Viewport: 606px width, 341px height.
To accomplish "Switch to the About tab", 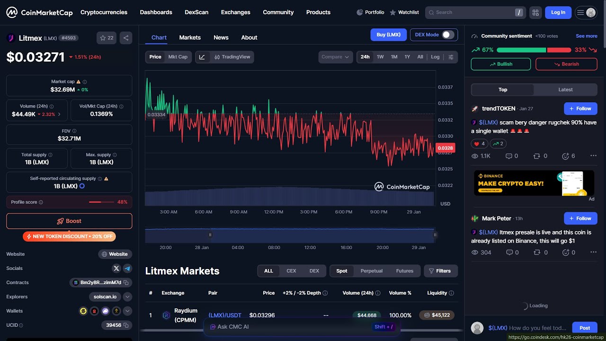I will (249, 37).
